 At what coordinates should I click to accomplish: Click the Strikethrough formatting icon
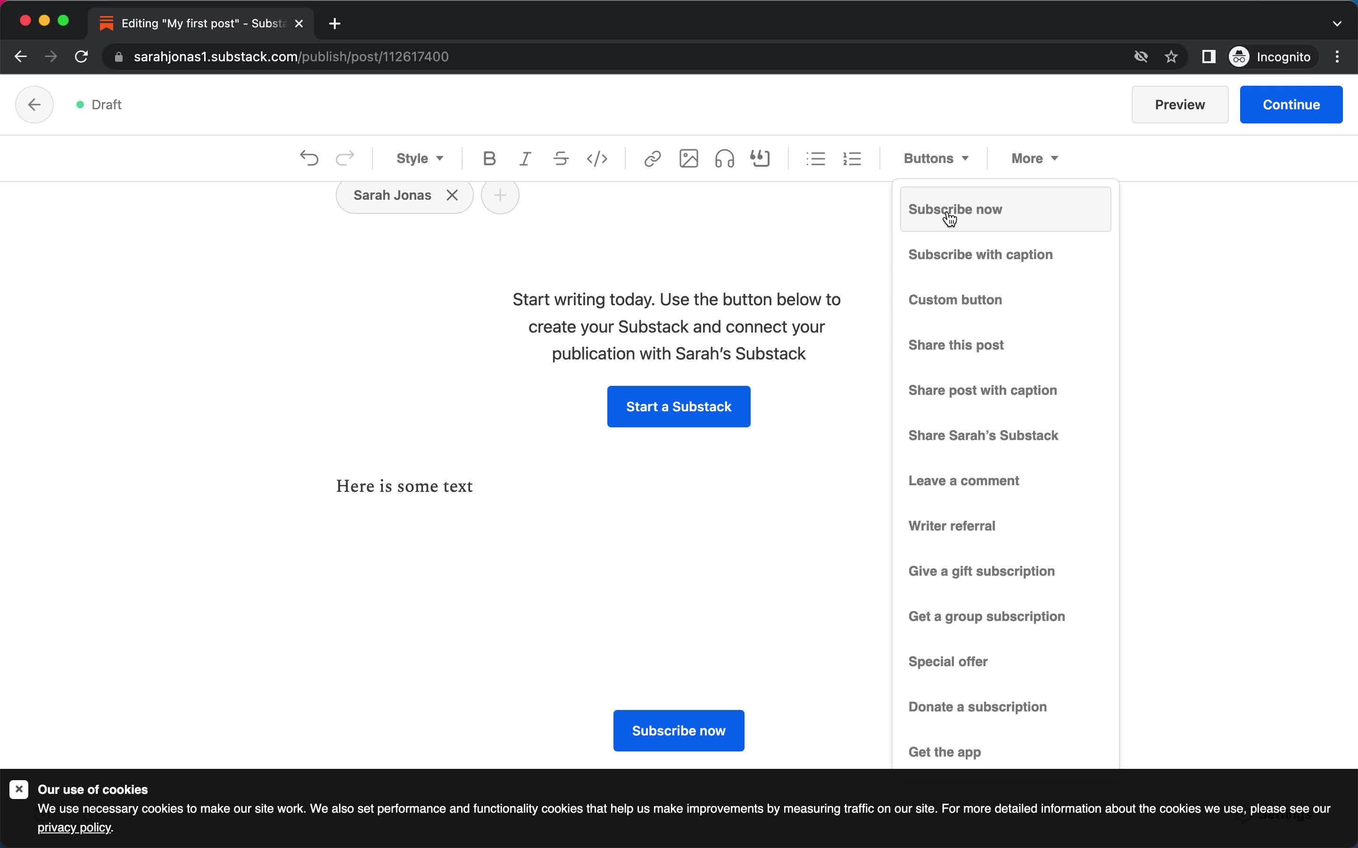[x=560, y=158]
